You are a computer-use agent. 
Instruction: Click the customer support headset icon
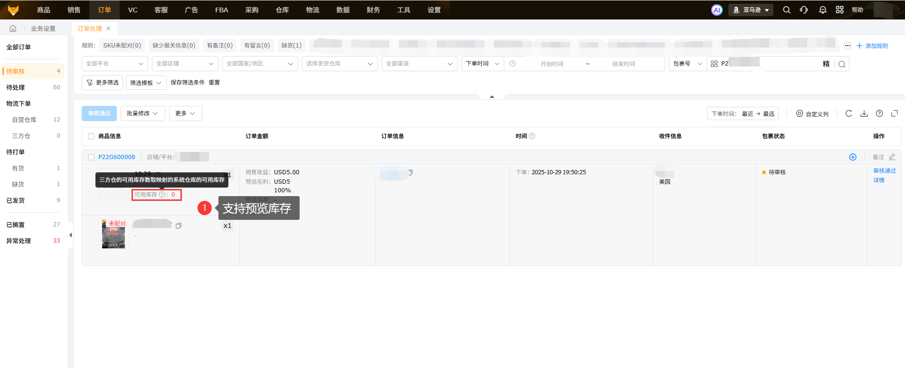(x=804, y=10)
